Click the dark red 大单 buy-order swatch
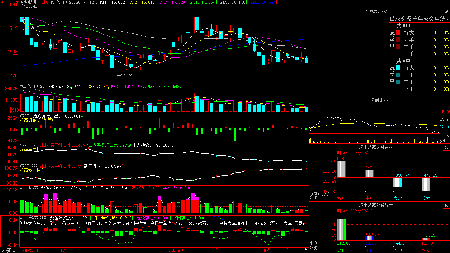The image size is (450, 253). (x=398, y=40)
